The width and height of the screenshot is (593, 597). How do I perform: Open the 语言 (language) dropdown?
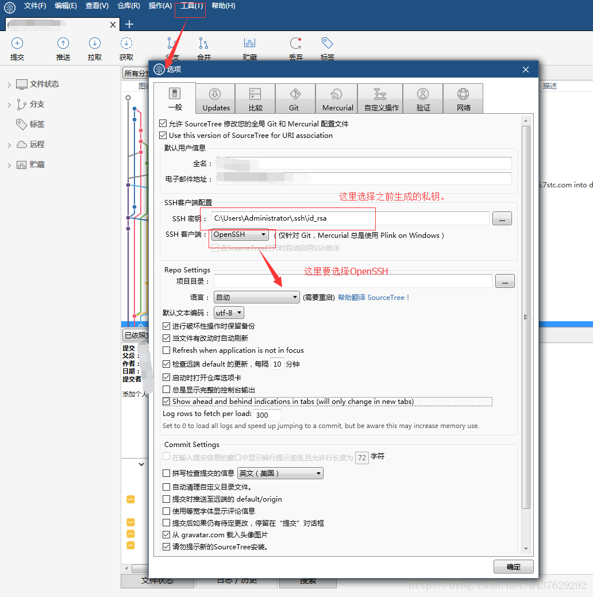click(x=257, y=297)
